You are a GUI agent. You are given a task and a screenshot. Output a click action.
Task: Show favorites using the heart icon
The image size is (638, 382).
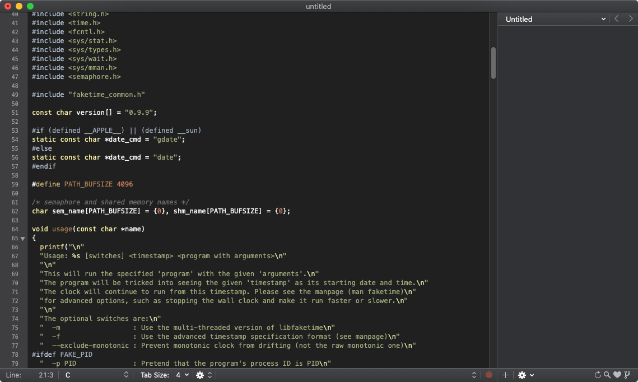tap(617, 375)
